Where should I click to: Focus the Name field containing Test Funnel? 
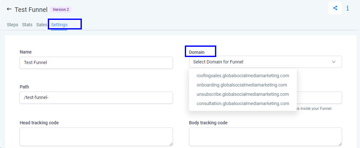(x=96, y=63)
